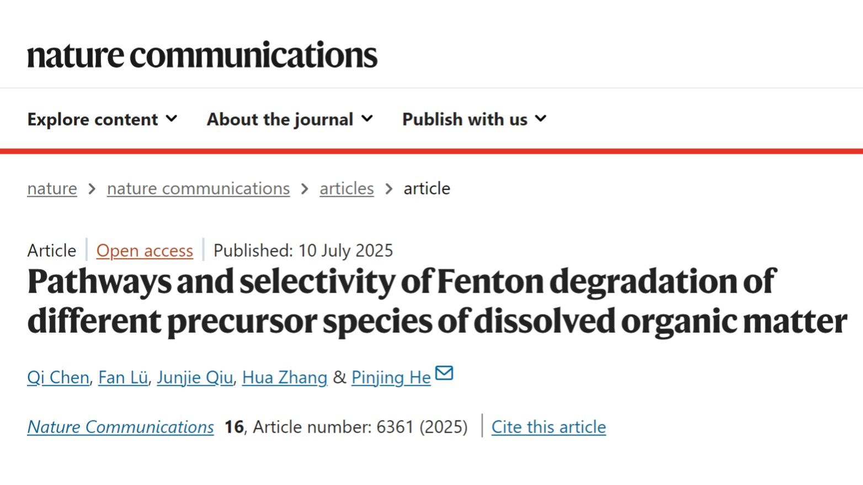The width and height of the screenshot is (863, 485).
Task: Go to nature breadcrumb link
Action: 52,188
